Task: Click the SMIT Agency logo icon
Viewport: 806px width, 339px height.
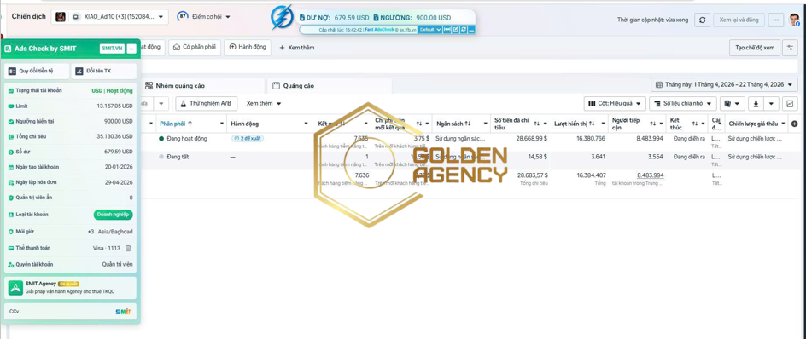Action: pos(15,288)
